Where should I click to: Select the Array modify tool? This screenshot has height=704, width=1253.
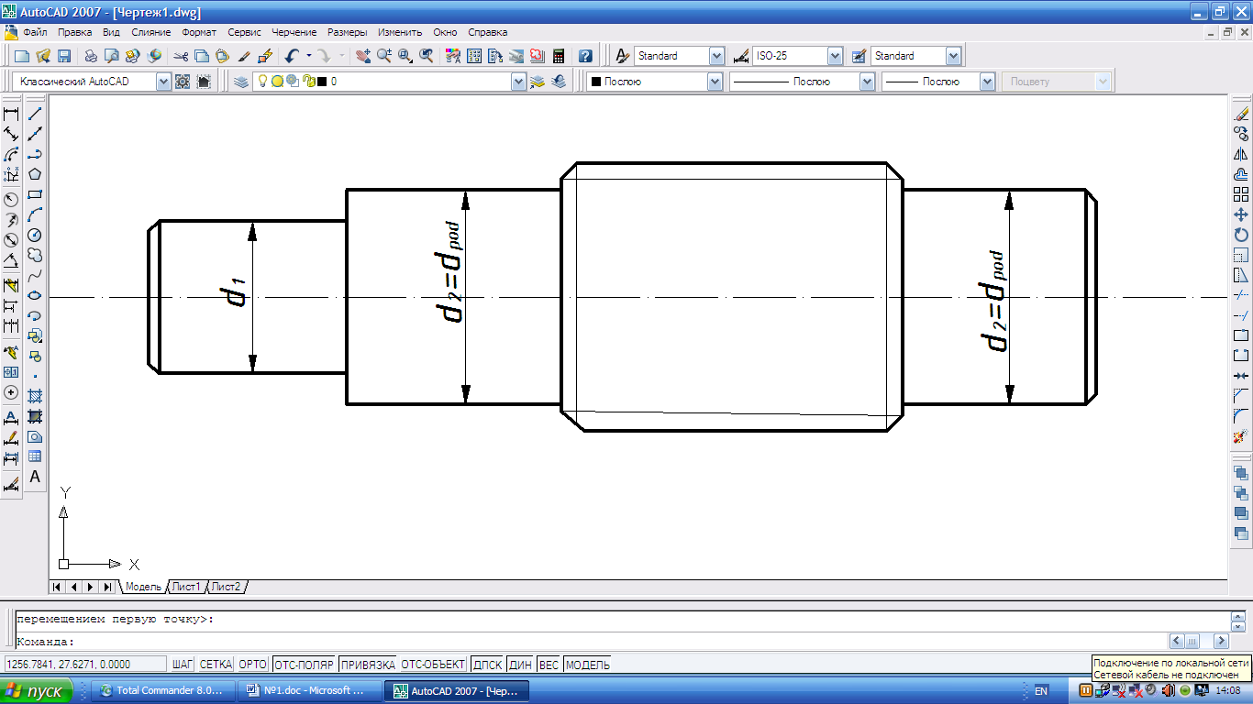click(x=1241, y=194)
